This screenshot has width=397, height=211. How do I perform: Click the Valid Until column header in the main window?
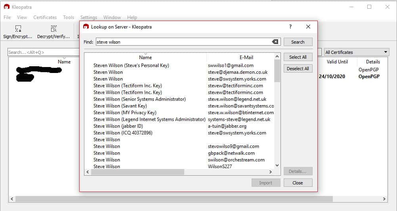337,61
